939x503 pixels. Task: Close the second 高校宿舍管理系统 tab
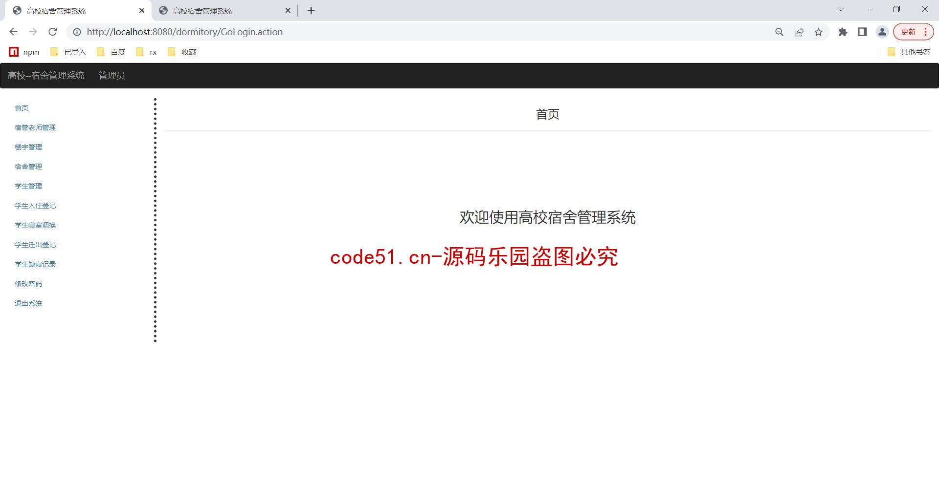point(288,10)
